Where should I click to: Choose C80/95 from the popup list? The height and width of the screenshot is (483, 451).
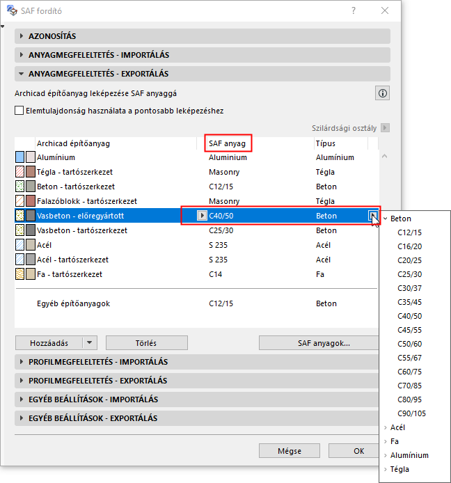(409, 399)
